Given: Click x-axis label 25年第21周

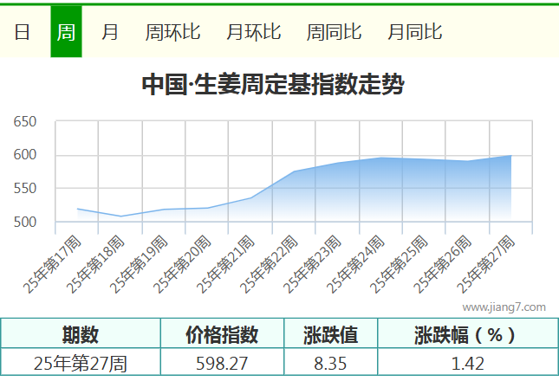Looking at the screenshot, I should point(225,264).
